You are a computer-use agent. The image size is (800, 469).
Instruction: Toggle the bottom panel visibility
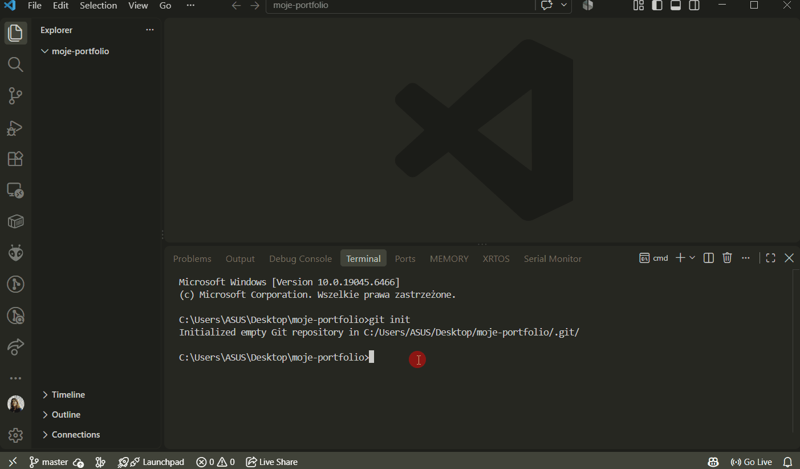(676, 6)
